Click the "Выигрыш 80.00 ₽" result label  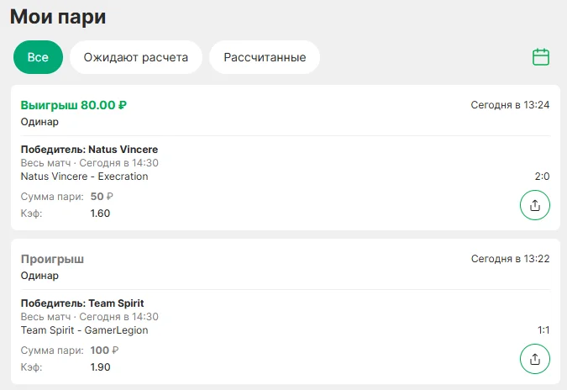74,105
